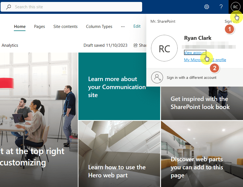Click the Ryan Clark name text

(198, 38)
